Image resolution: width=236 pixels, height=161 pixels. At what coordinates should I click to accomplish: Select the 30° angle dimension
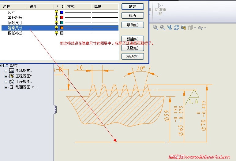tap(141, 68)
